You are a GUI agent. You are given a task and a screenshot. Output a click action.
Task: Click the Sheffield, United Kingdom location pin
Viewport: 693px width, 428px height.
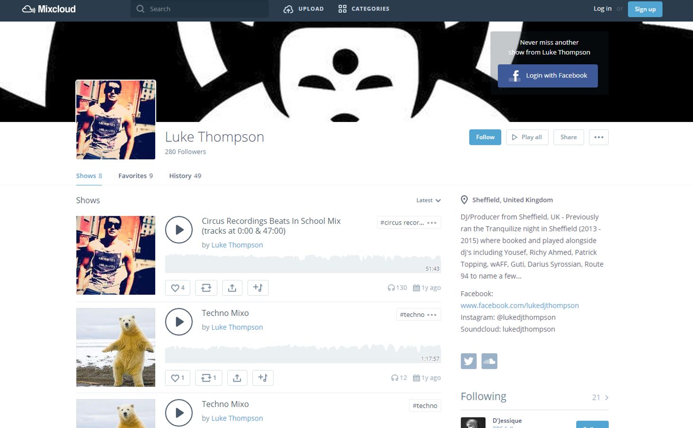[464, 200]
